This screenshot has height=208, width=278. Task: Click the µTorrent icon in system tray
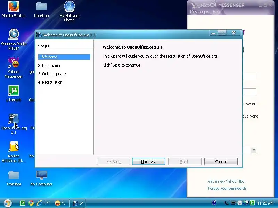point(252,203)
